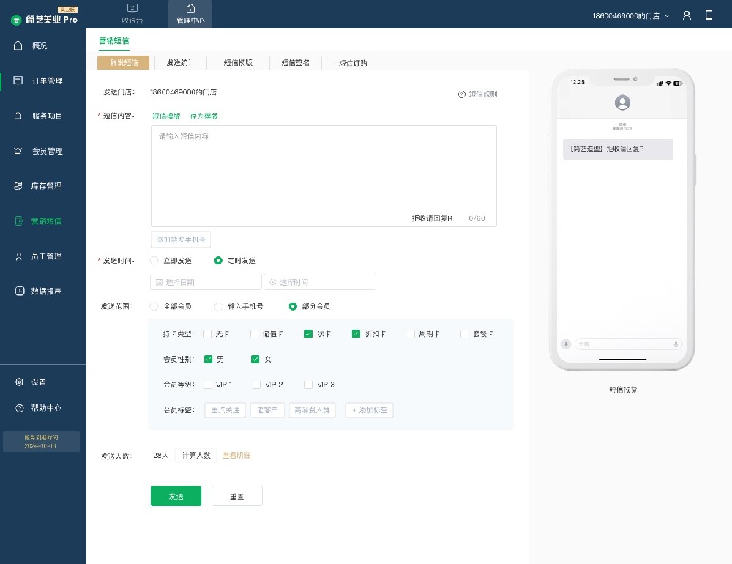
Task: Open the 设置 settings entry
Action: pyautogui.click(x=34, y=382)
